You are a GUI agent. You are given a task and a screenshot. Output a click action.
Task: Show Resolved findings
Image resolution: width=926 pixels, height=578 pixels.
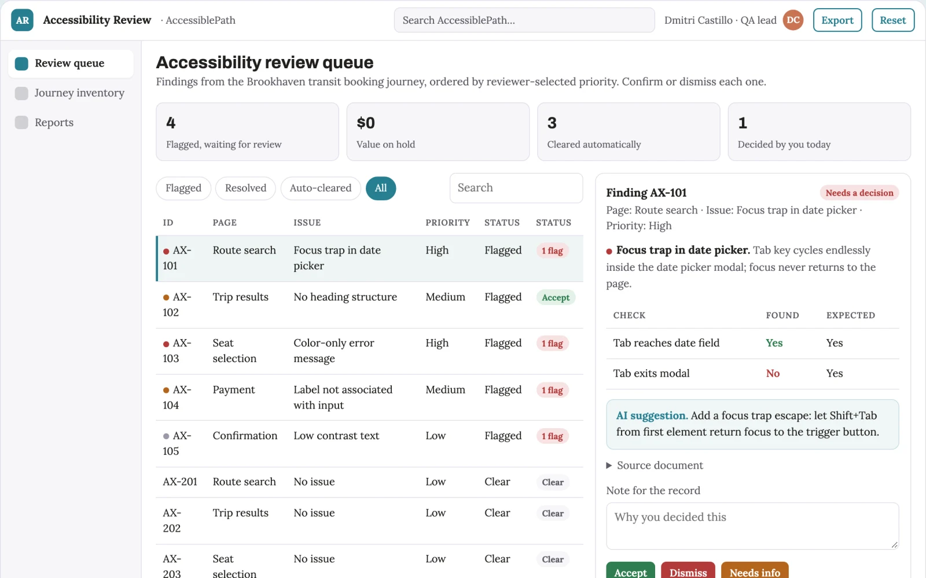click(245, 188)
